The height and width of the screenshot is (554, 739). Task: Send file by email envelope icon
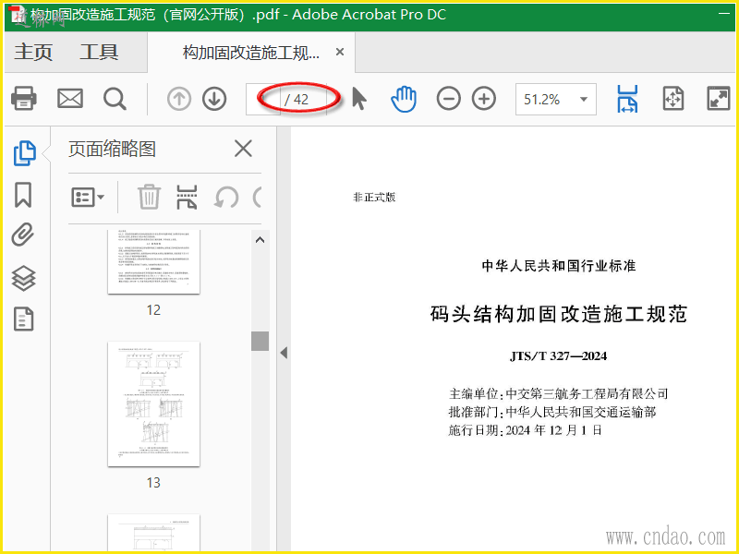point(70,99)
